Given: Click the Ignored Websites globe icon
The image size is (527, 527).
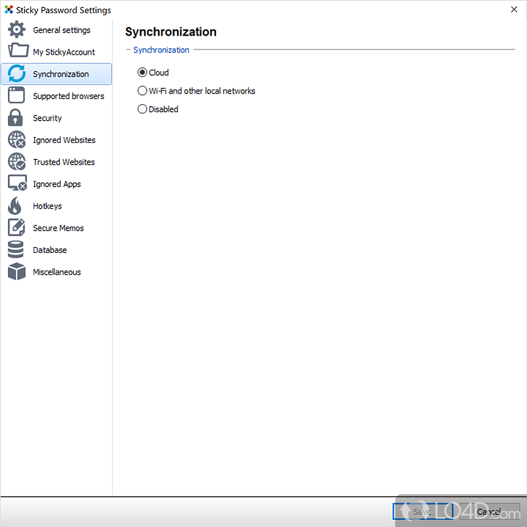Looking at the screenshot, I should coord(16,140).
